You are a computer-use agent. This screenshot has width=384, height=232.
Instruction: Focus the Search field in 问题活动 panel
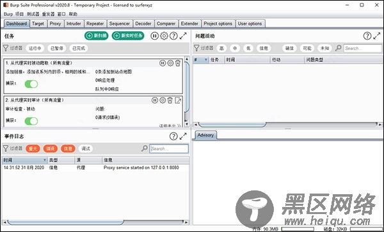point(362,48)
